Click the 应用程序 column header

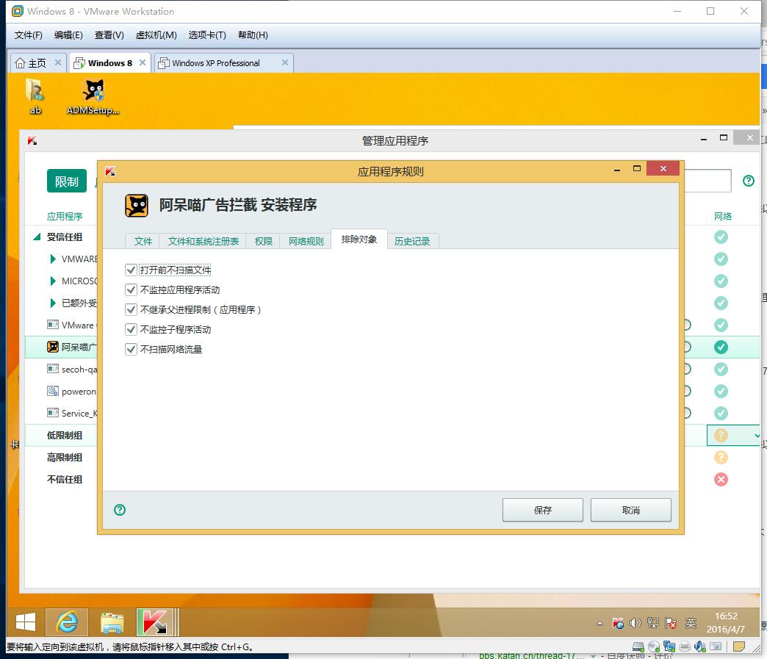point(65,216)
